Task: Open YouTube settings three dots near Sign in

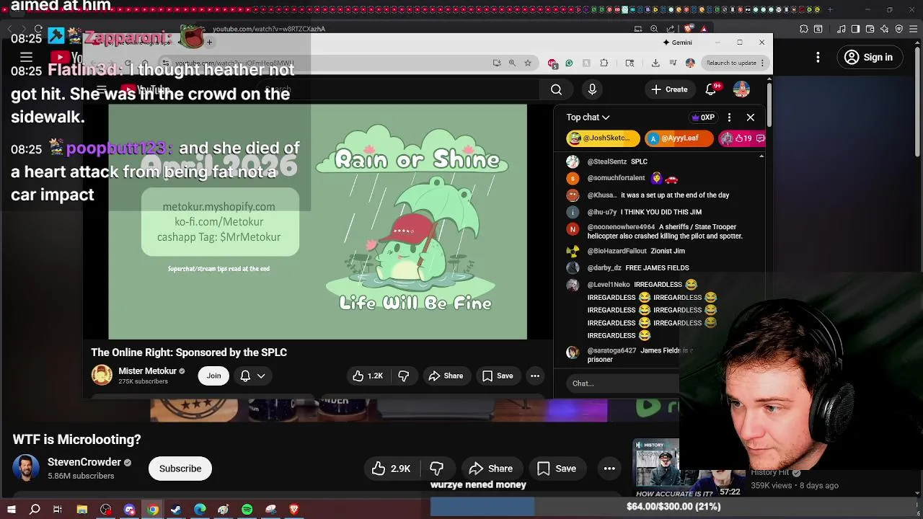Action: [818, 57]
